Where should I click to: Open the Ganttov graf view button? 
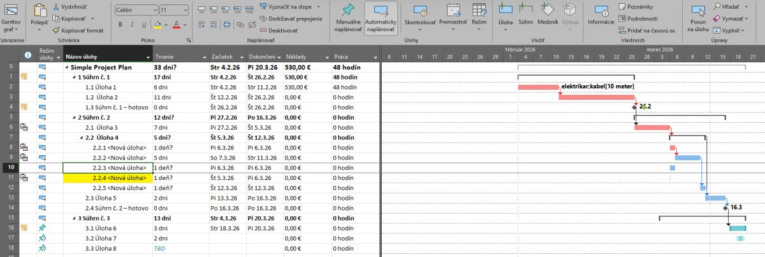11,18
